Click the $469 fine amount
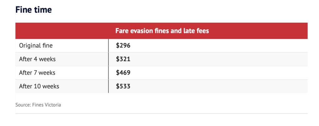 point(123,72)
